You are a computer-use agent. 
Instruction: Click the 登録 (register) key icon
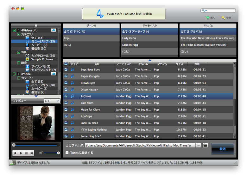223,18
